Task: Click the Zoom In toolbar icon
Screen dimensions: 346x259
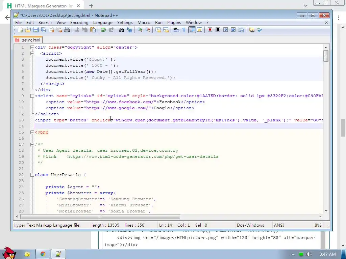Action: 140,30
